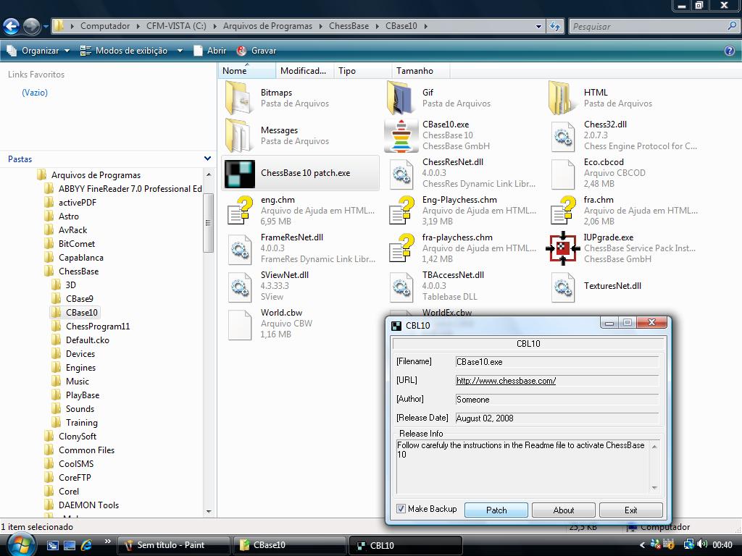Expand the address bar history dropdown
Image resolution: width=742 pixels, height=556 pixels.
pos(538,27)
